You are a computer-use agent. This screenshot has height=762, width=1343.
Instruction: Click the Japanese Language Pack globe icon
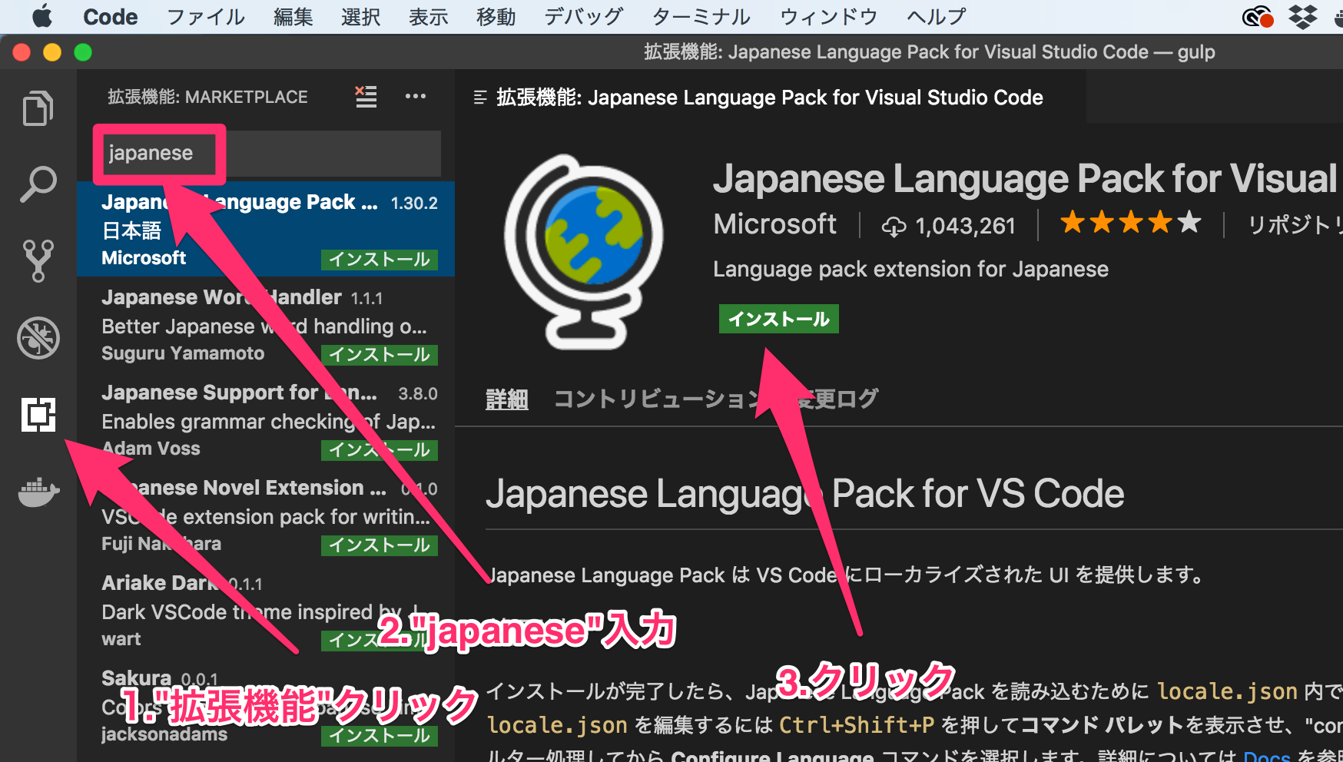pos(584,252)
